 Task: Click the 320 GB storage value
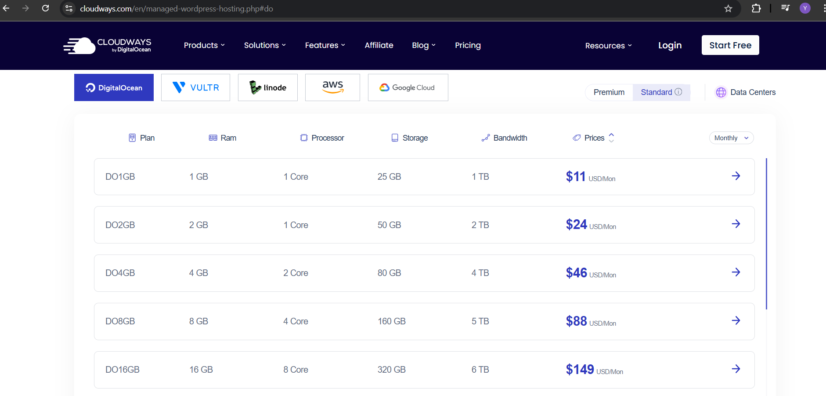(392, 370)
